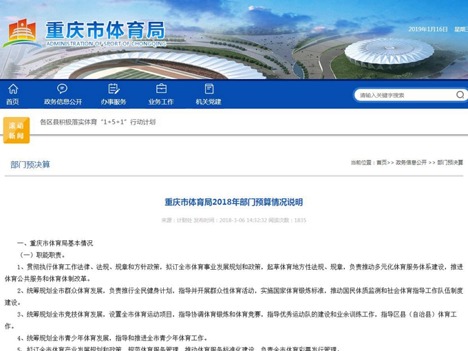Click the 政务信息公开 breadcrumb link

click(411, 162)
